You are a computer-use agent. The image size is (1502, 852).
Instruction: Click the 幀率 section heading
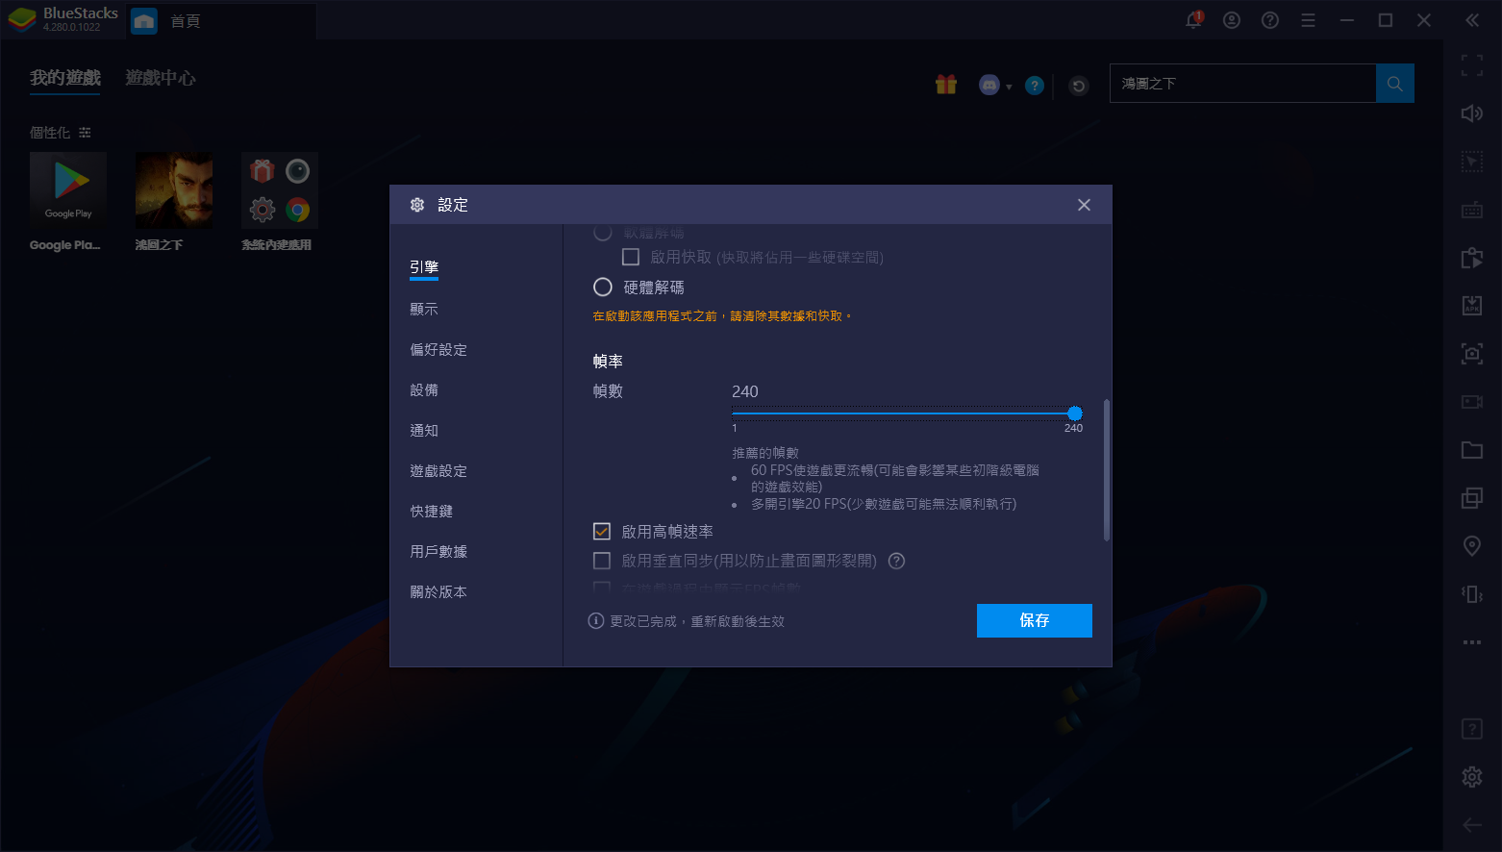[x=608, y=362]
